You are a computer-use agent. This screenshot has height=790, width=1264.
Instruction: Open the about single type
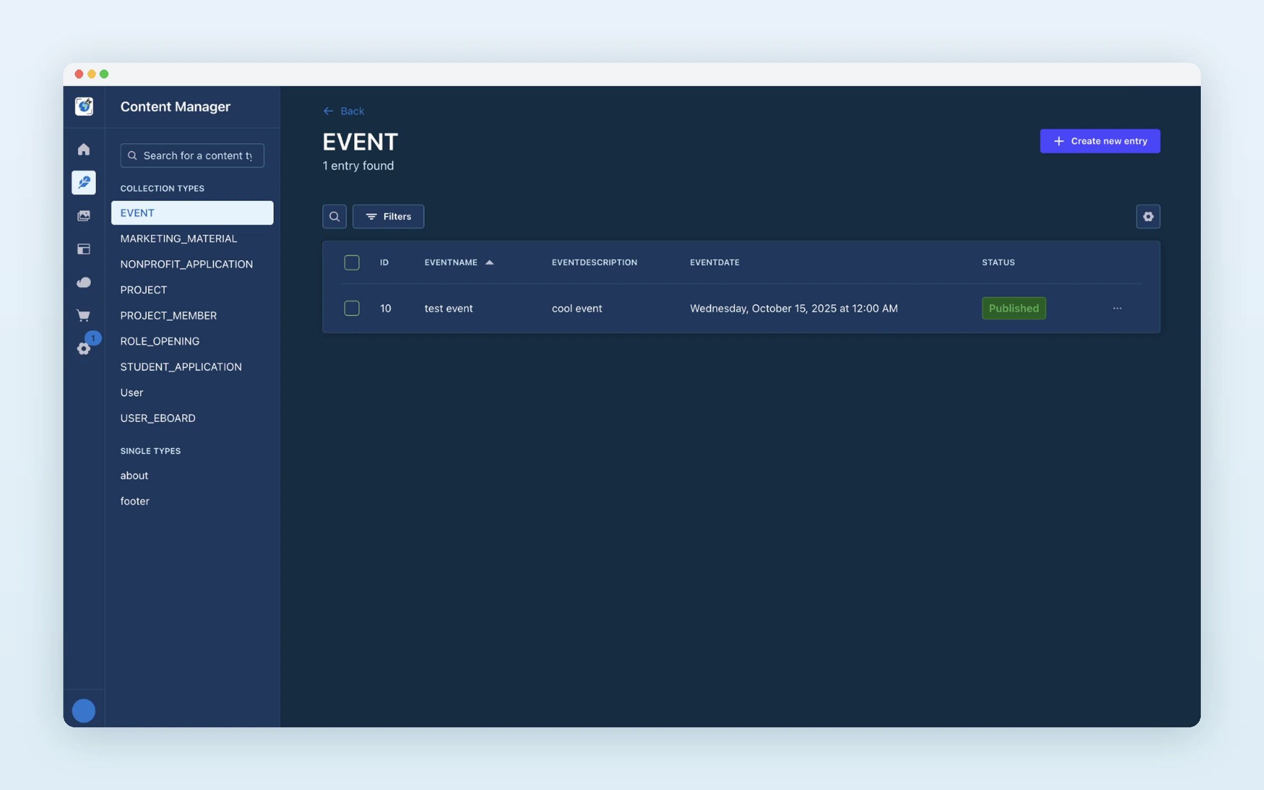[134, 476]
